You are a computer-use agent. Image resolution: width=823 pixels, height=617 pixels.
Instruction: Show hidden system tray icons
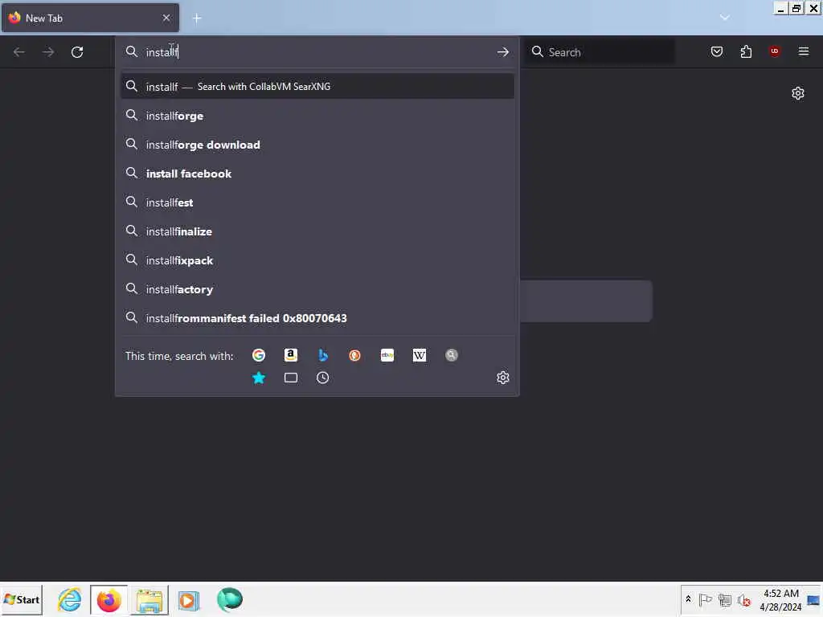coord(689,599)
